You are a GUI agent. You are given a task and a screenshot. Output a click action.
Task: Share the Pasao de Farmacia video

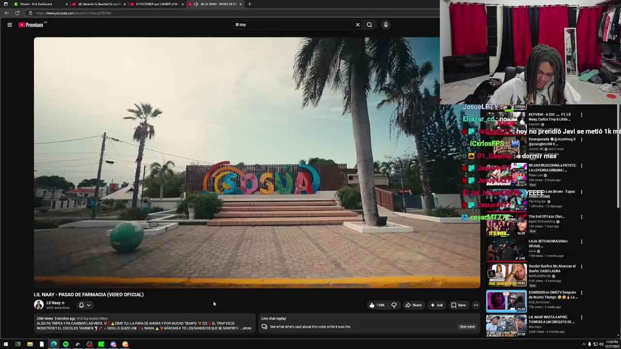[413, 305]
